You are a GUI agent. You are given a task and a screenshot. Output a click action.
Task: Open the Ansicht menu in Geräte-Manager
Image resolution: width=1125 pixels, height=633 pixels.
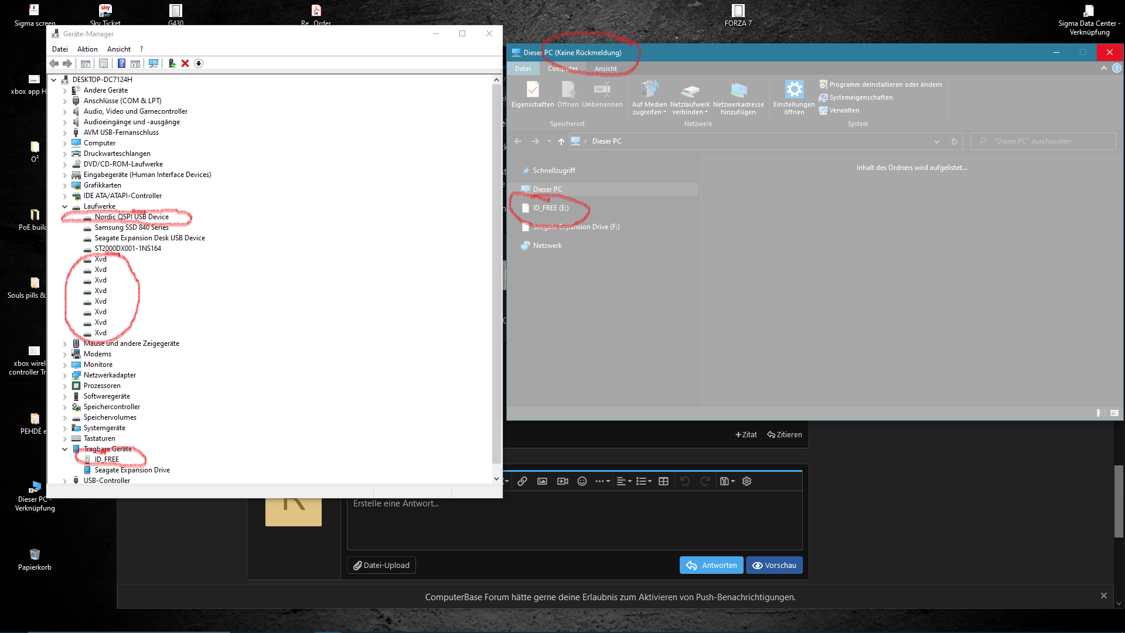click(119, 49)
